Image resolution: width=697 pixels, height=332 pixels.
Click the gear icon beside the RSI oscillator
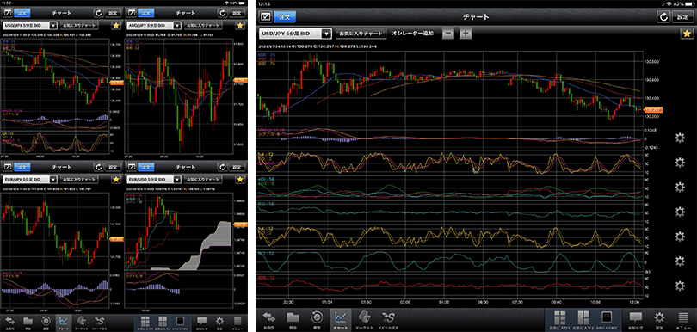click(679, 211)
